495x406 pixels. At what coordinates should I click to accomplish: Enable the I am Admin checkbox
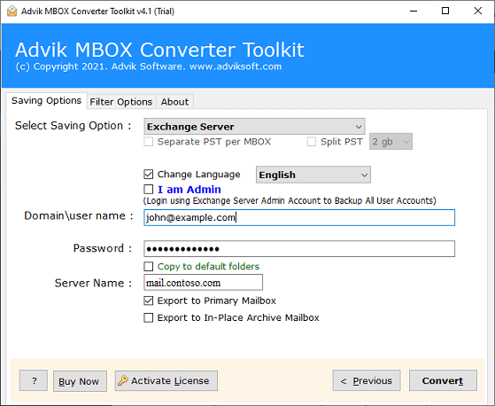[149, 189]
